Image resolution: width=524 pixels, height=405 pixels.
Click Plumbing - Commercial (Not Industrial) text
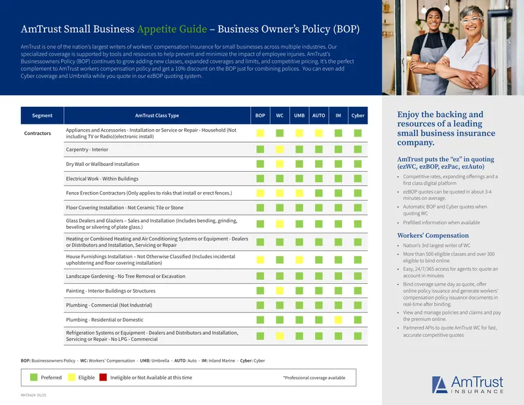click(109, 305)
